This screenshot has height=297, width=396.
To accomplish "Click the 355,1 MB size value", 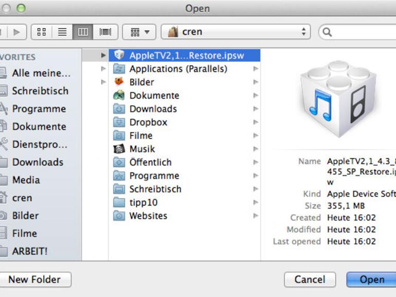I will click(x=346, y=206).
